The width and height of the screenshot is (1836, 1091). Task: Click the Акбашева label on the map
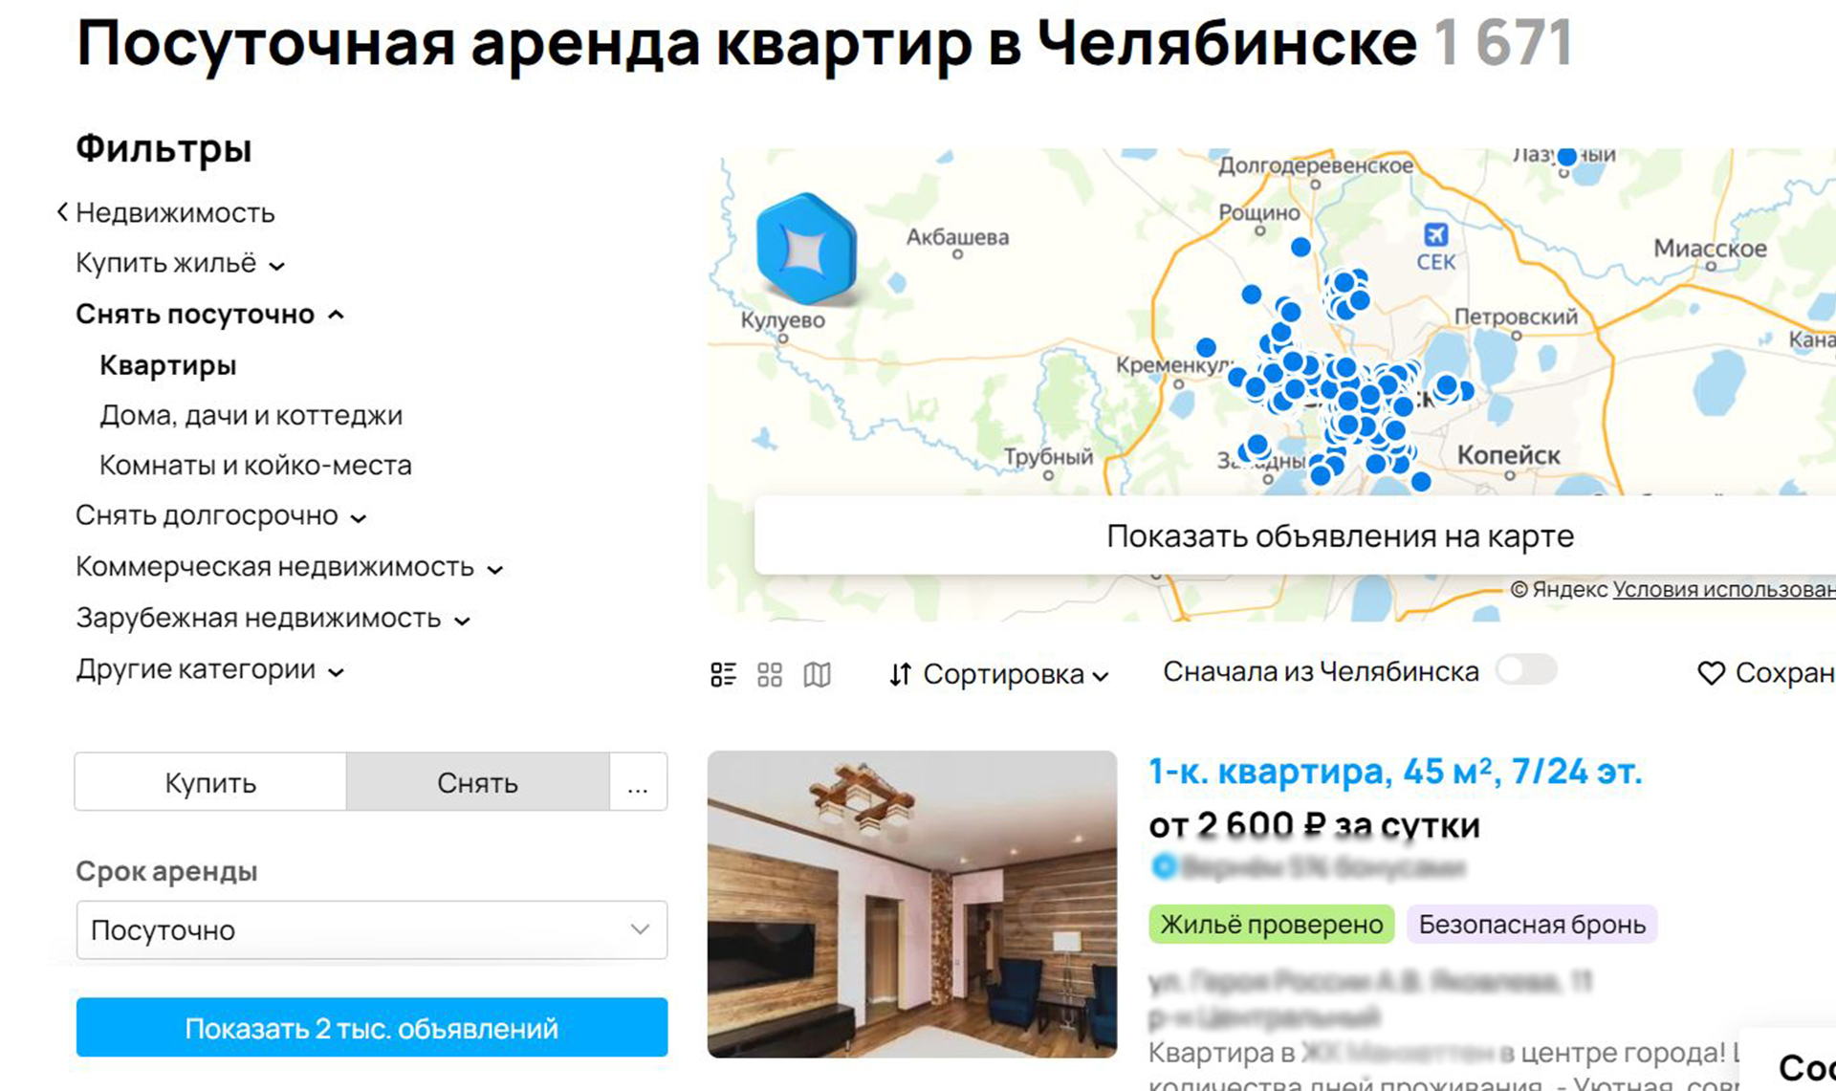(957, 237)
